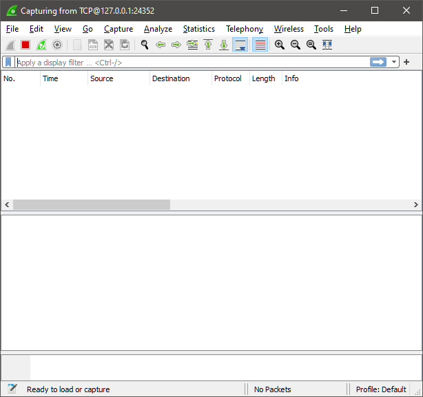The image size is (423, 397).
Task: Open the File menu
Action: click(12, 29)
